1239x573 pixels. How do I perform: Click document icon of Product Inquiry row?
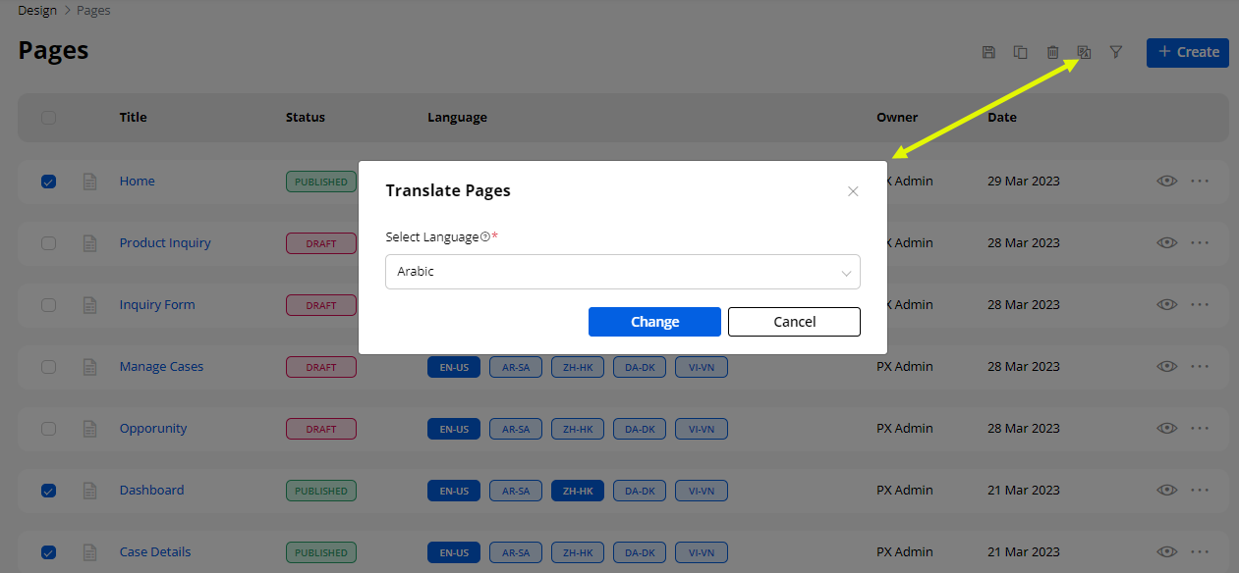click(x=89, y=243)
